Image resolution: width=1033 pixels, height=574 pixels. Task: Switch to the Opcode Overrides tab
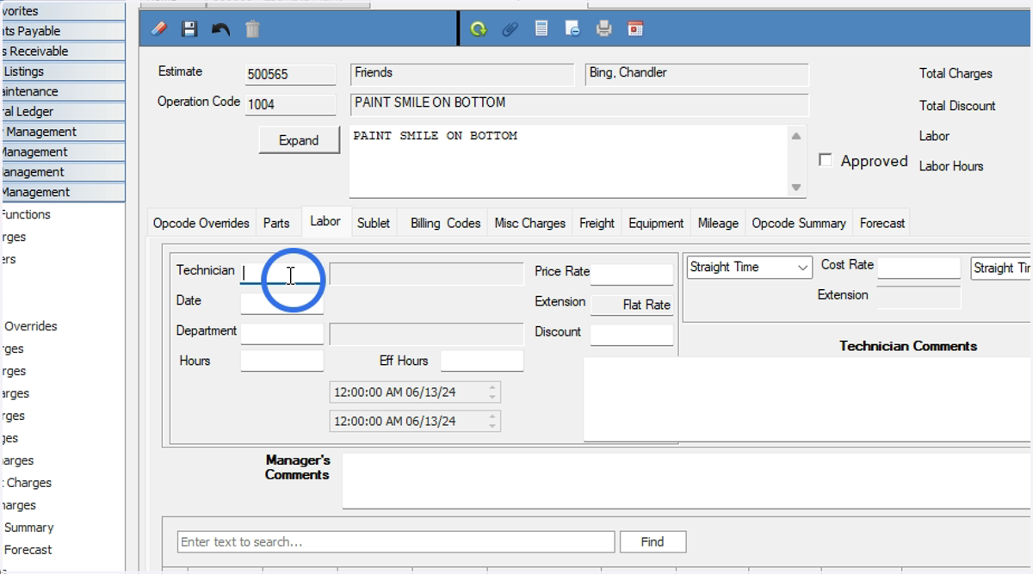[201, 223]
